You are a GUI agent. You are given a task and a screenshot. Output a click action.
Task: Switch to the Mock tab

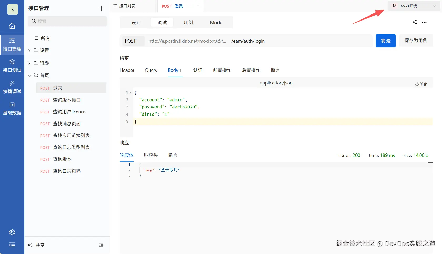click(x=215, y=23)
